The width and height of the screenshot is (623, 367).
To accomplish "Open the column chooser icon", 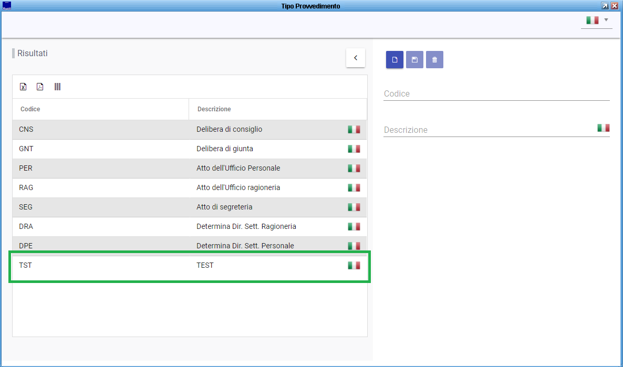I will (58, 87).
